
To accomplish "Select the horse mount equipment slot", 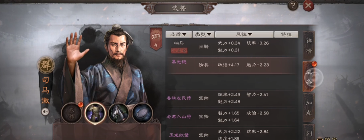I will pos(119,113).
